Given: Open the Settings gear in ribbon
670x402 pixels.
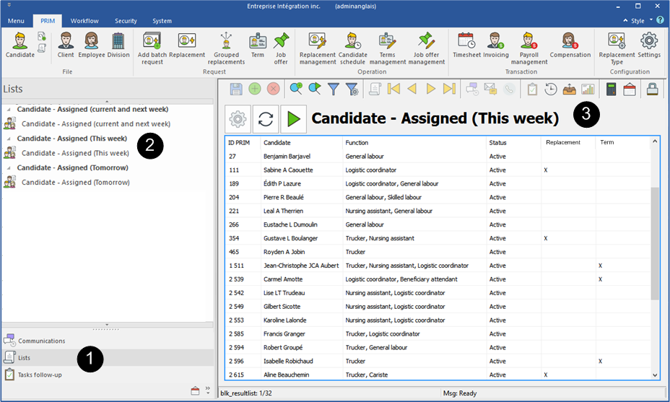Looking at the screenshot, I should 649,45.
